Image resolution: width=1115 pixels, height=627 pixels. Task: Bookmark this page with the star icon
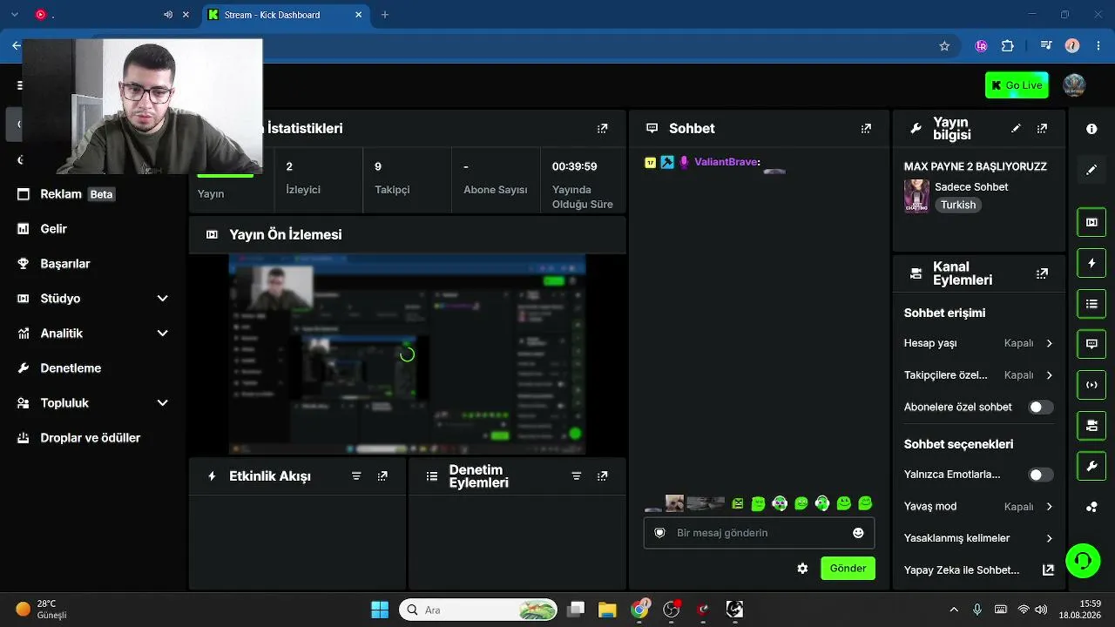[944, 46]
